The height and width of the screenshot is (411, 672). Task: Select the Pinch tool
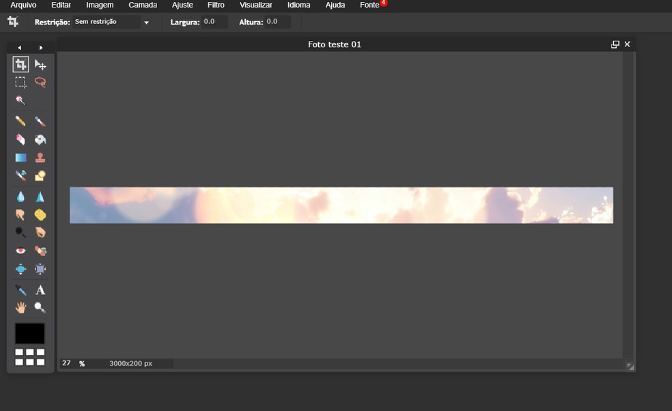point(40,269)
